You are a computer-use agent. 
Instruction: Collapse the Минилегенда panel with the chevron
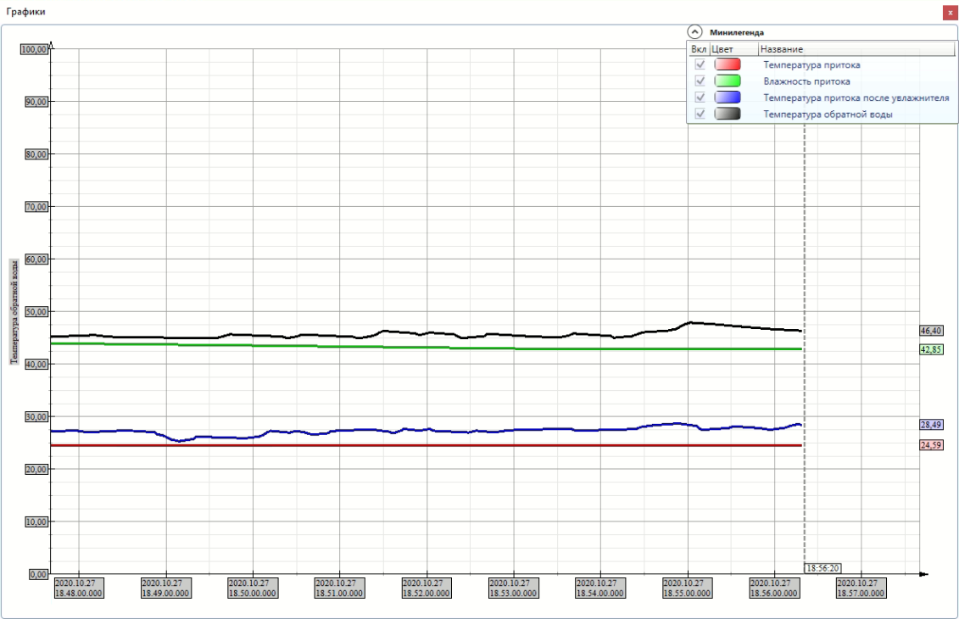coord(694,32)
